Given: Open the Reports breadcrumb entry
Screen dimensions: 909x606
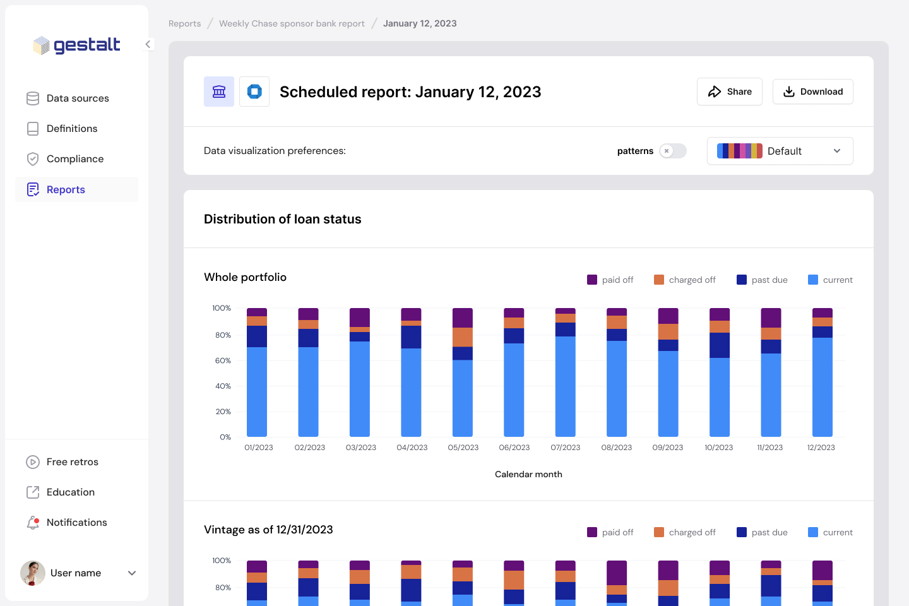Looking at the screenshot, I should tap(184, 23).
